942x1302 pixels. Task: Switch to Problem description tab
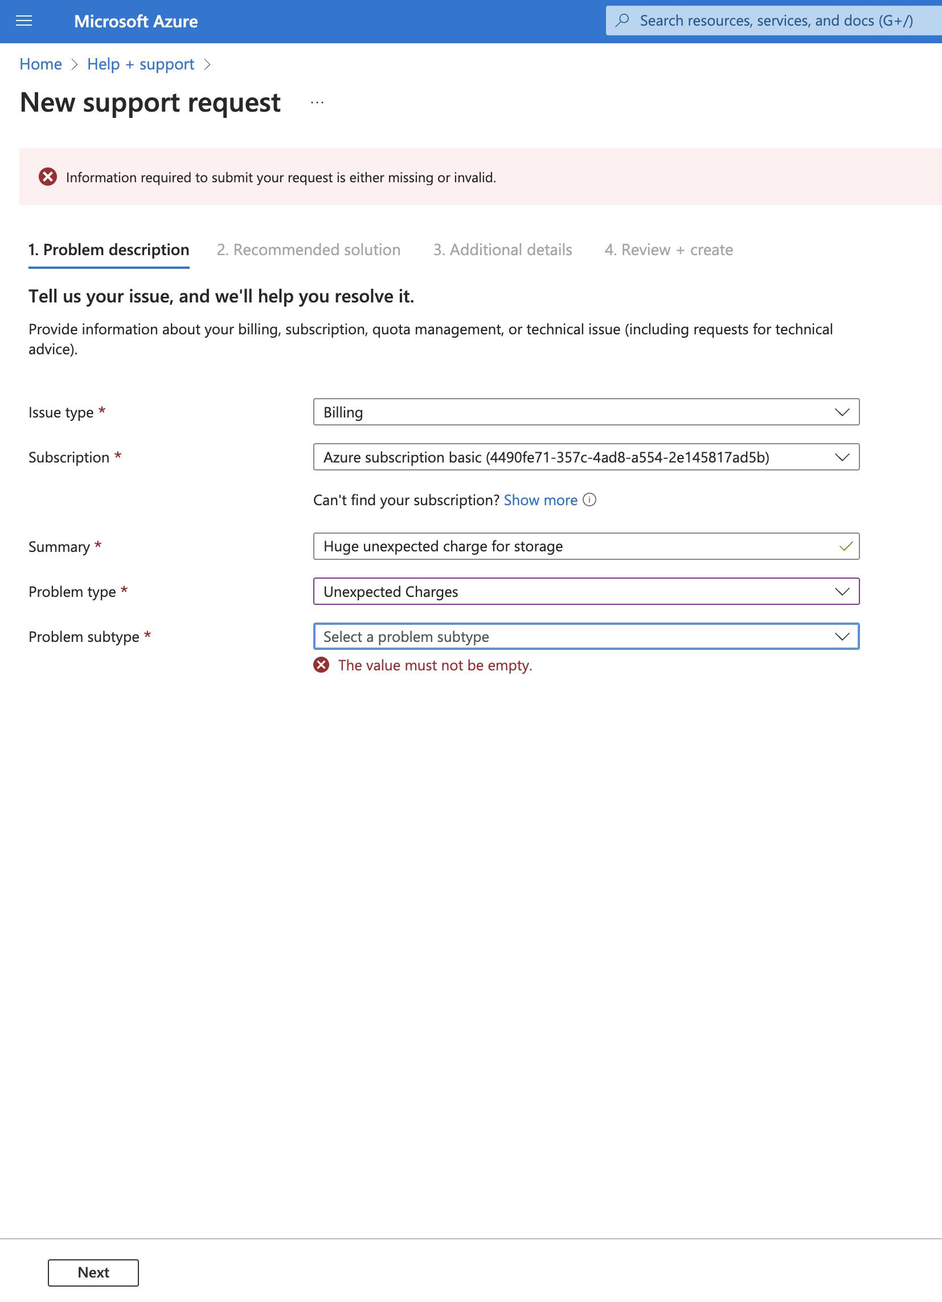click(x=109, y=249)
